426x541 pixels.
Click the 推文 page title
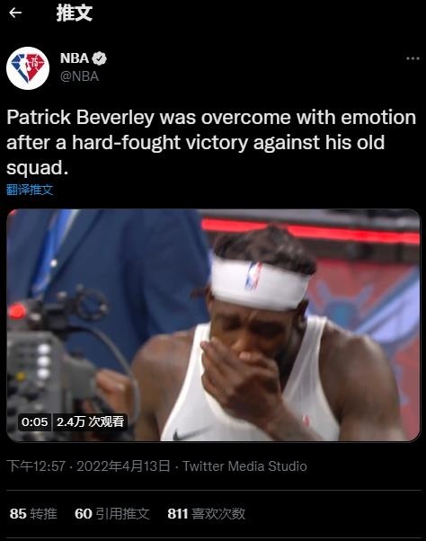pyautogui.click(x=75, y=13)
